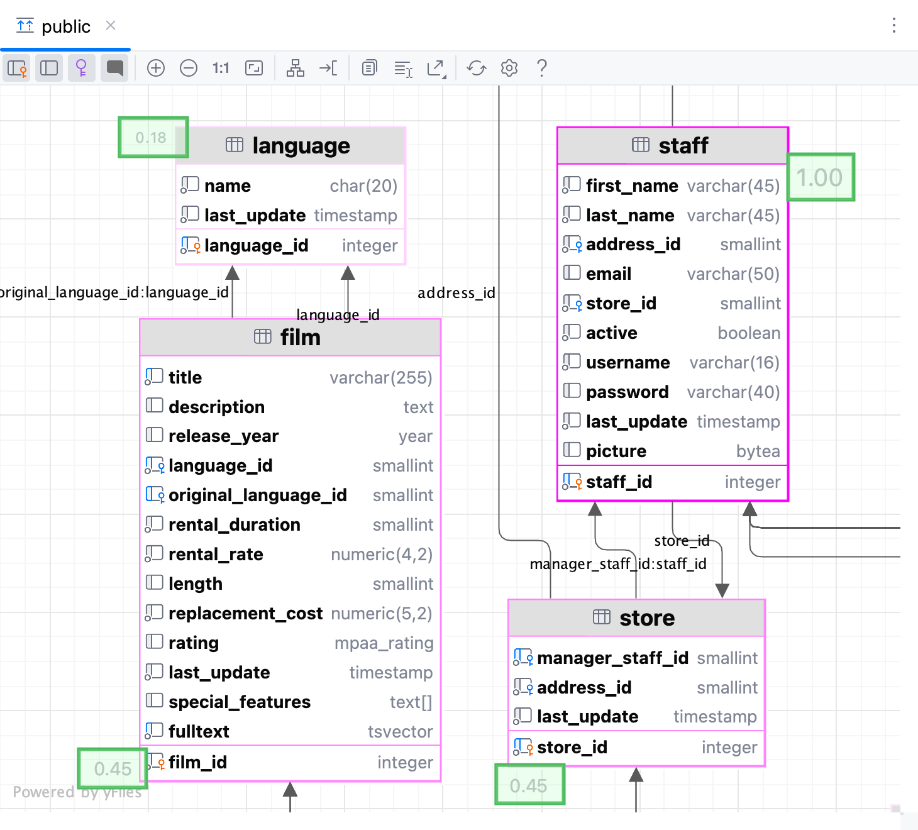Close the public diagram tab
The width and height of the screenshot is (918, 830).
111,26
